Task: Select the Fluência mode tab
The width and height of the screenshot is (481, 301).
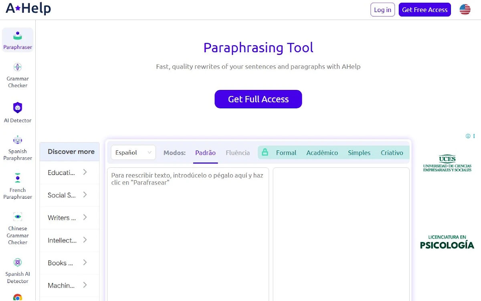Action: pos(238,153)
